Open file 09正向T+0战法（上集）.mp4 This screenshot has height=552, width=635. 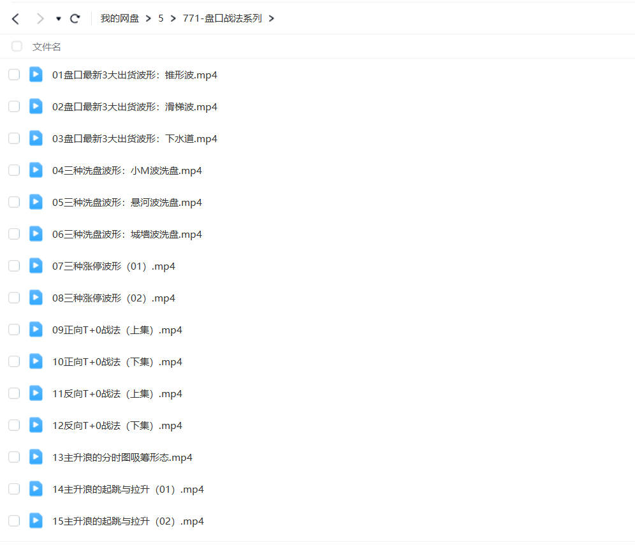click(117, 330)
